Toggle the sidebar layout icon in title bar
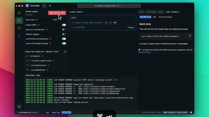The height and width of the screenshot is (117, 209). point(44,6)
